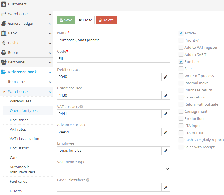224x195 pixels.
Task: Click the pencil icon next to Employee field
Action: click(x=166, y=151)
